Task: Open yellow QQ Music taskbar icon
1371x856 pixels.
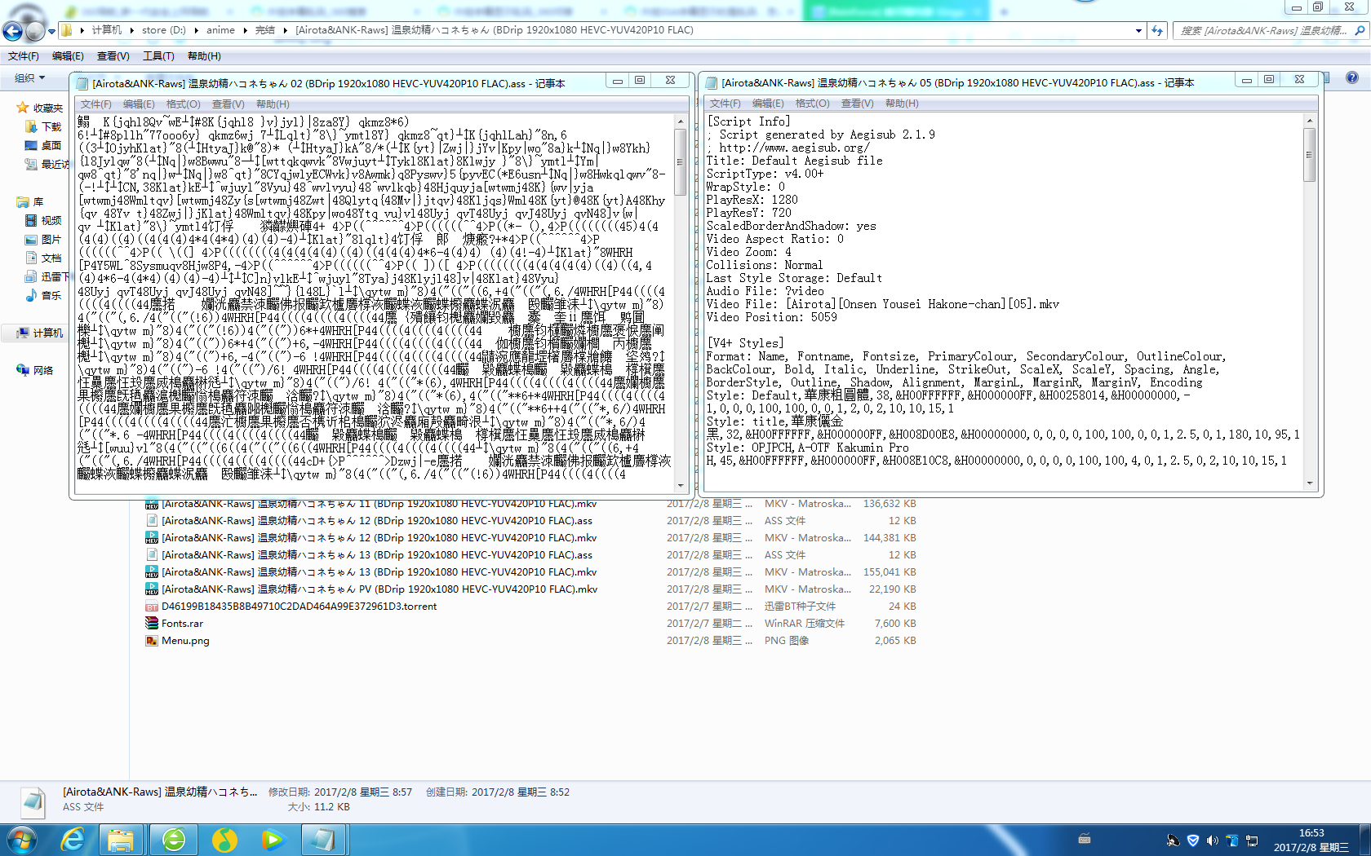Action: [224, 840]
